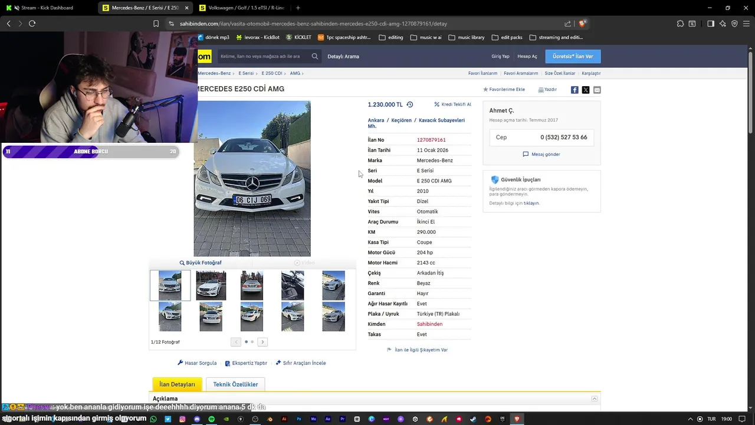This screenshot has width=755, height=425.
Task: Click Mesaj gönder message icon link
Action: pyautogui.click(x=541, y=154)
